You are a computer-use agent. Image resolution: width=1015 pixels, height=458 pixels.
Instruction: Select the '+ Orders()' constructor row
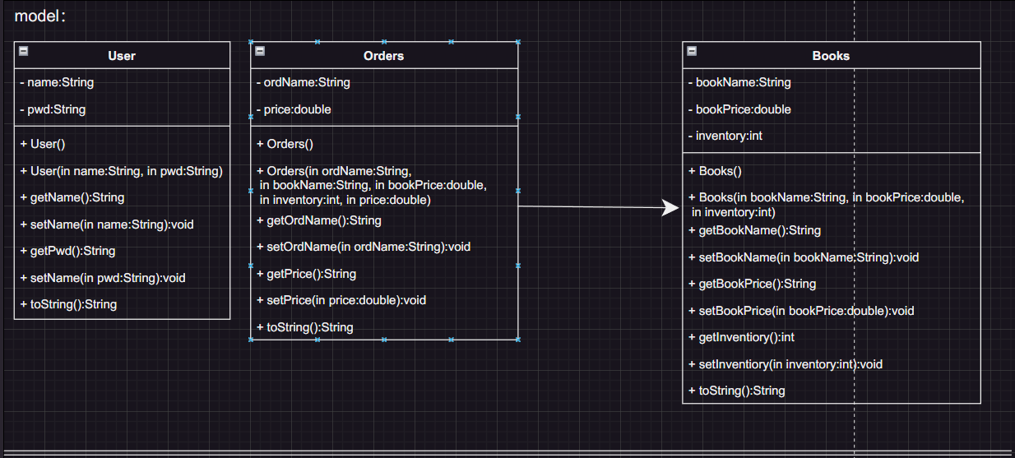285,144
